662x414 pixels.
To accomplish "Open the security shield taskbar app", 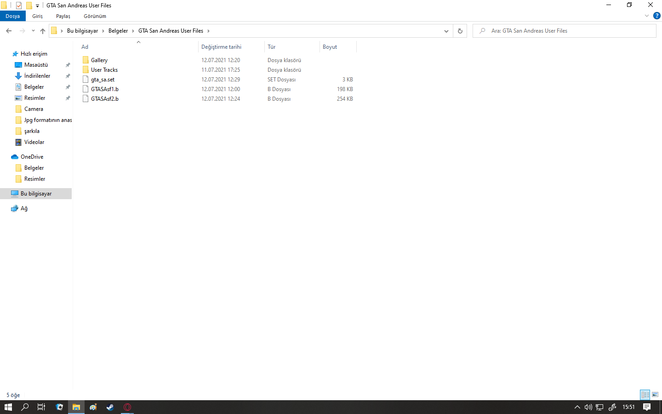I will pos(59,407).
